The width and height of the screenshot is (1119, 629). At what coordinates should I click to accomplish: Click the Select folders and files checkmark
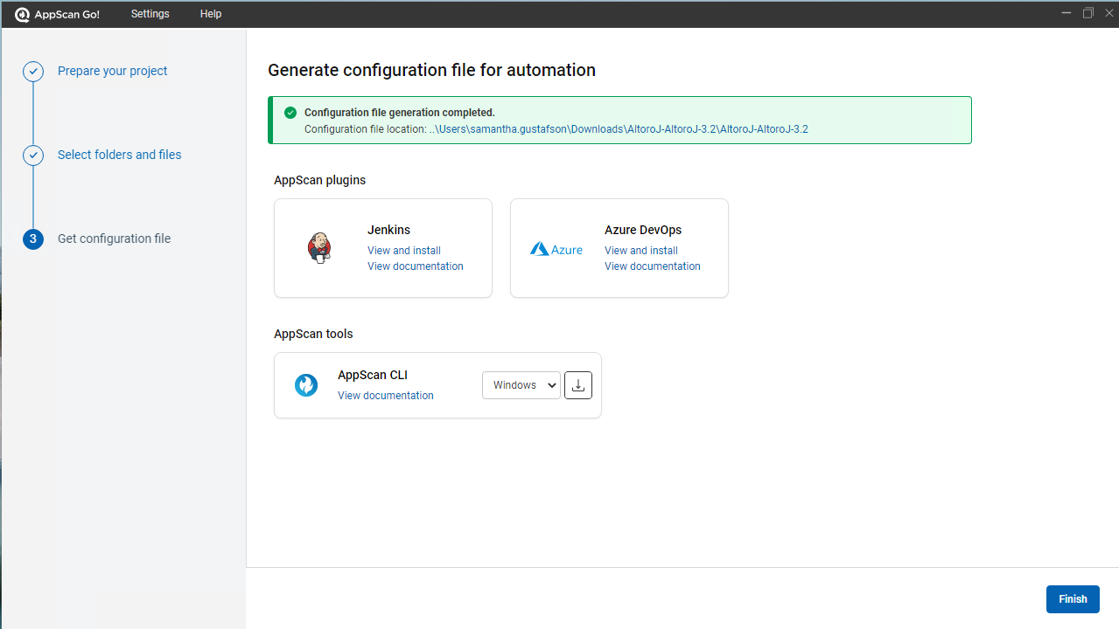(x=33, y=156)
